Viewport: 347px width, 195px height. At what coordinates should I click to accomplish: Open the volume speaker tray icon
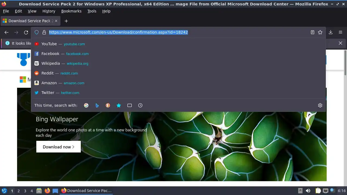pyautogui.click(x=308, y=191)
